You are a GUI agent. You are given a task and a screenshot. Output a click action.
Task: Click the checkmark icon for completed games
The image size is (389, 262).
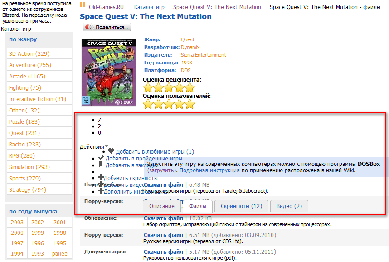(x=101, y=158)
